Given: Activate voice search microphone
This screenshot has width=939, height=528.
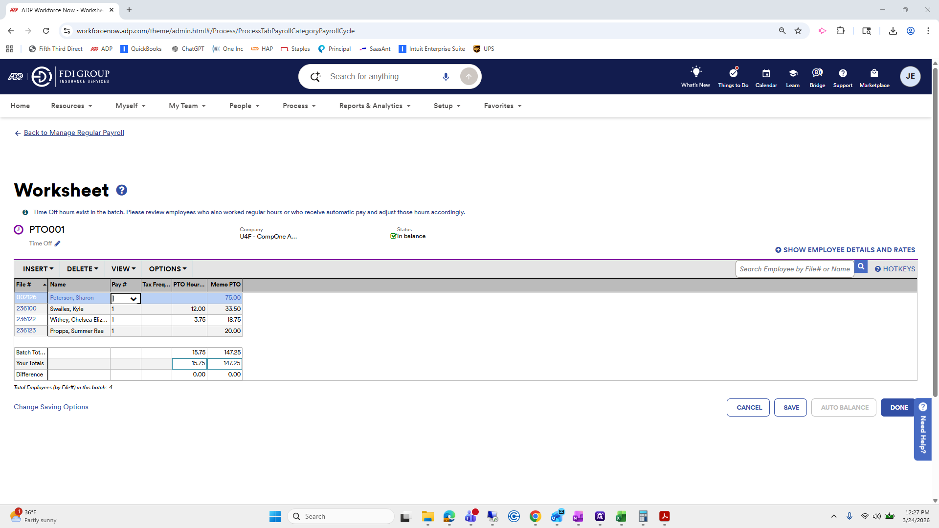Looking at the screenshot, I should pyautogui.click(x=446, y=76).
